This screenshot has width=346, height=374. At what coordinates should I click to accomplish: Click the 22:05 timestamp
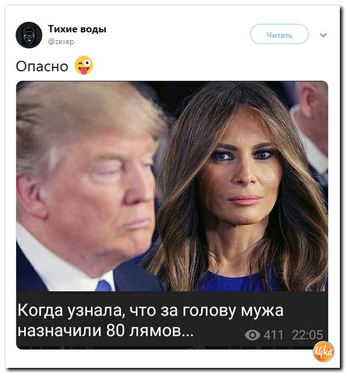coord(308,335)
